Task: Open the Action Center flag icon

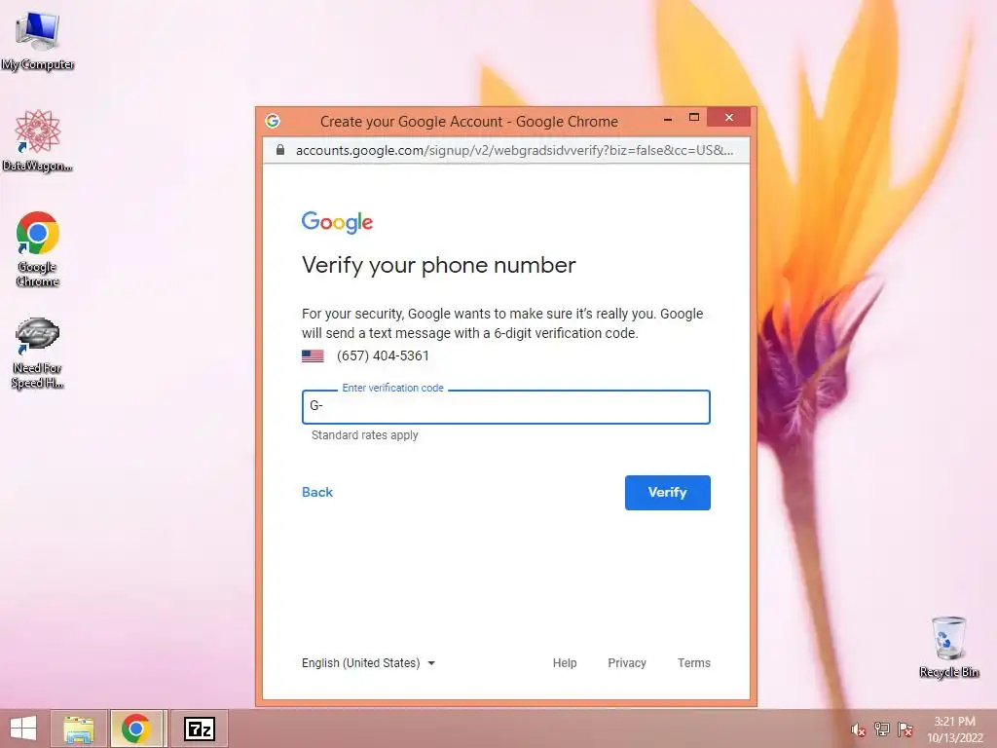Action: 905,729
